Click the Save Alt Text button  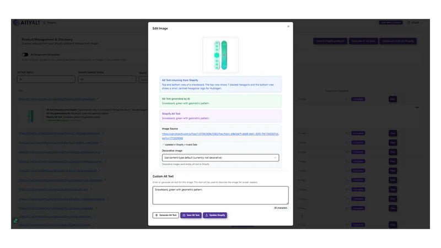click(191, 215)
